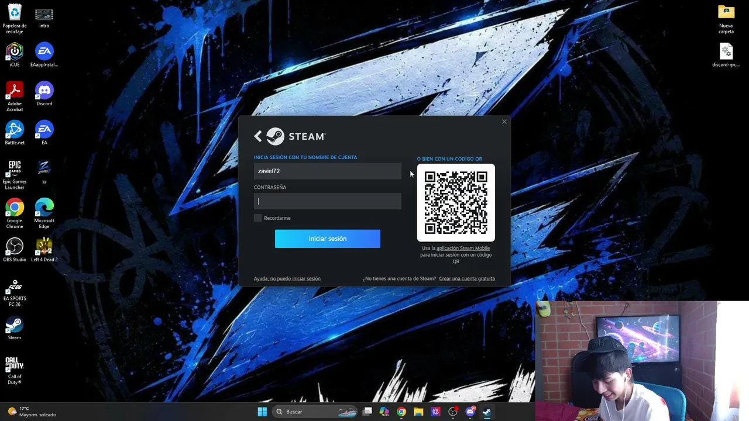This screenshot has width=749, height=421.
Task: Focus the Contraseña password field
Action: tap(327, 201)
